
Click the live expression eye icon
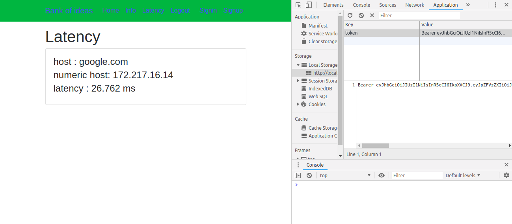click(x=381, y=175)
